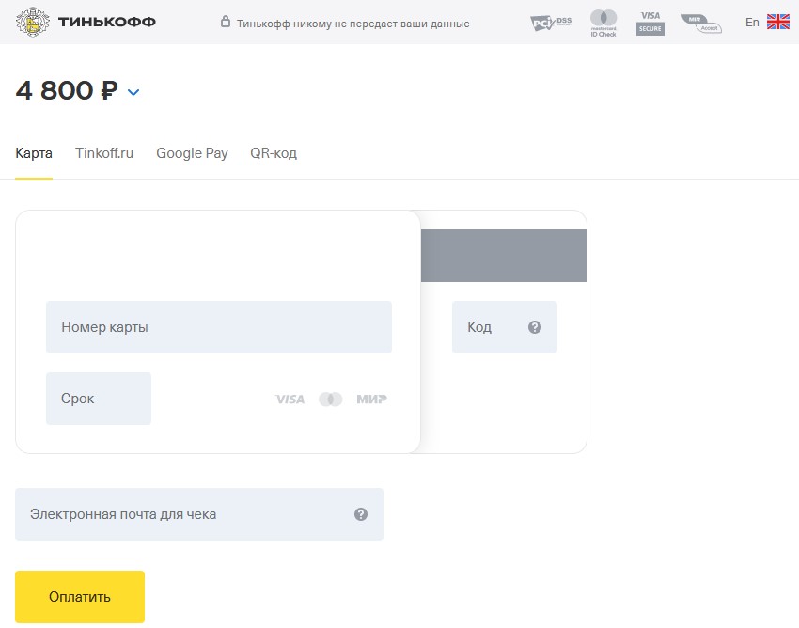Switch to the Tinkoff.ru tab

104,153
